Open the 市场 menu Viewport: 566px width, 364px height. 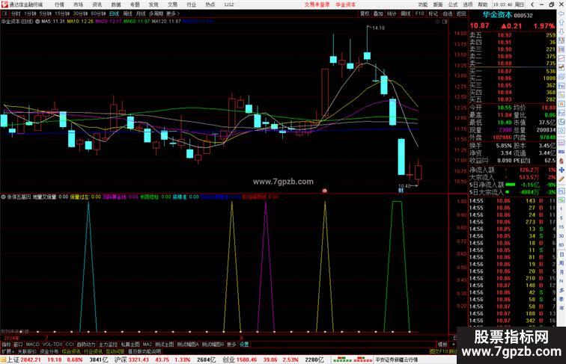78,4
